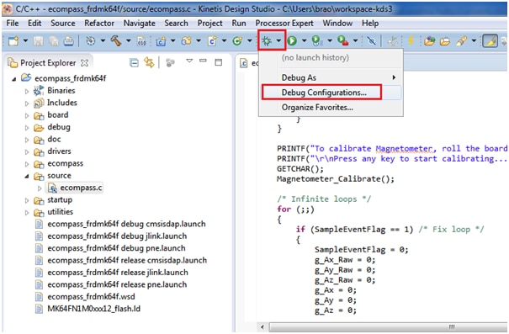Screen dimensions: 509x334
Task: Open the Debug As submenu
Action: click(331, 77)
